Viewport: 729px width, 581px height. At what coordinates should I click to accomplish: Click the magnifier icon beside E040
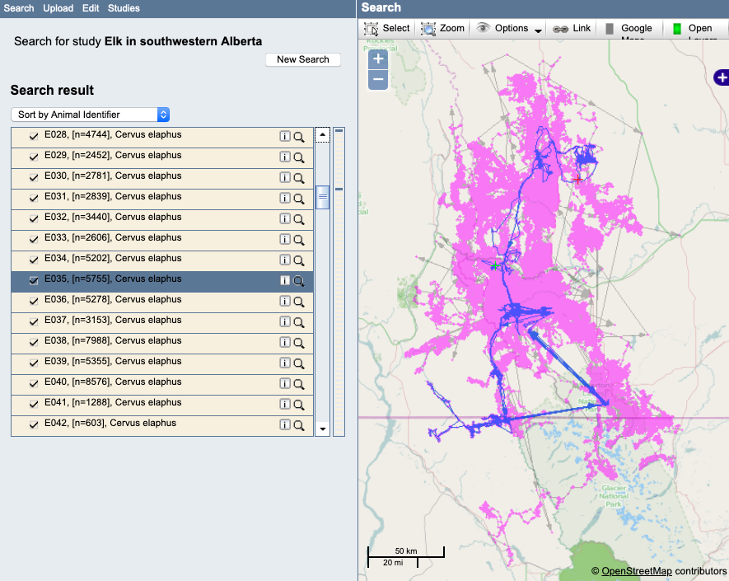tap(299, 383)
